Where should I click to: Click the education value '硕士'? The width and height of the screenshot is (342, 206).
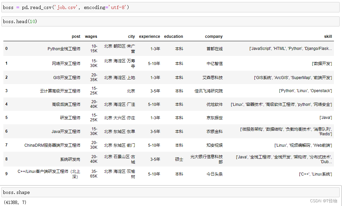click(x=179, y=159)
